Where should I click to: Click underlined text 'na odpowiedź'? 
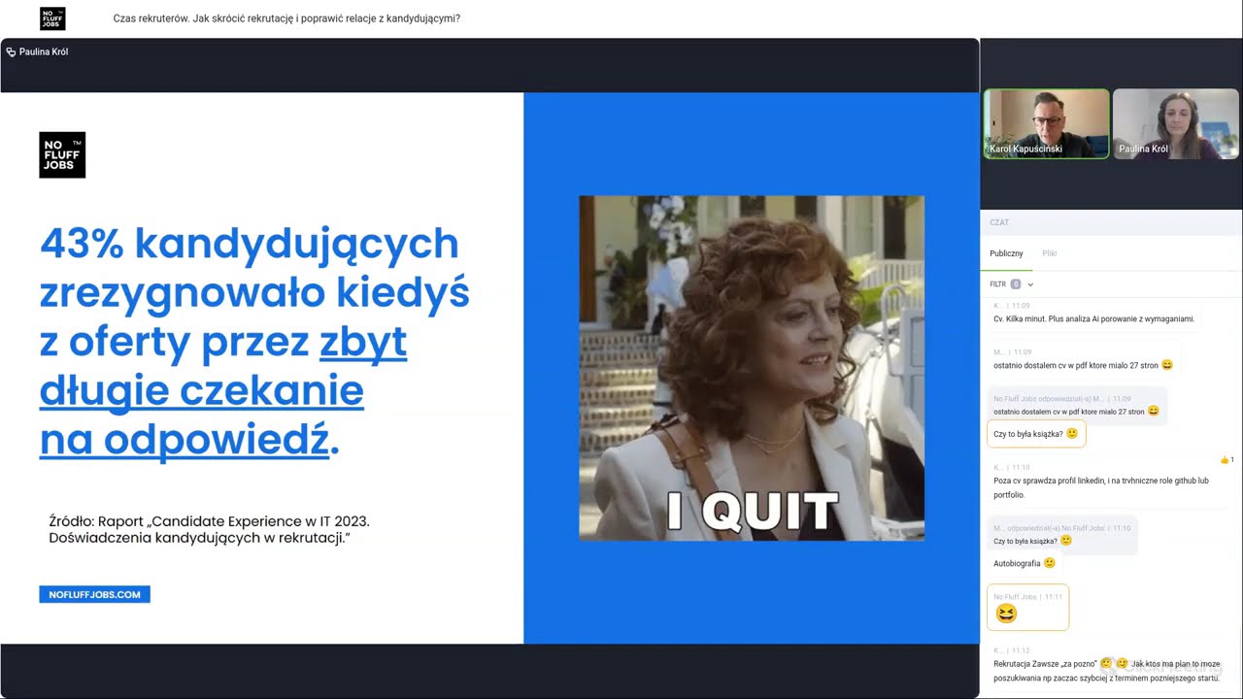pos(185,441)
